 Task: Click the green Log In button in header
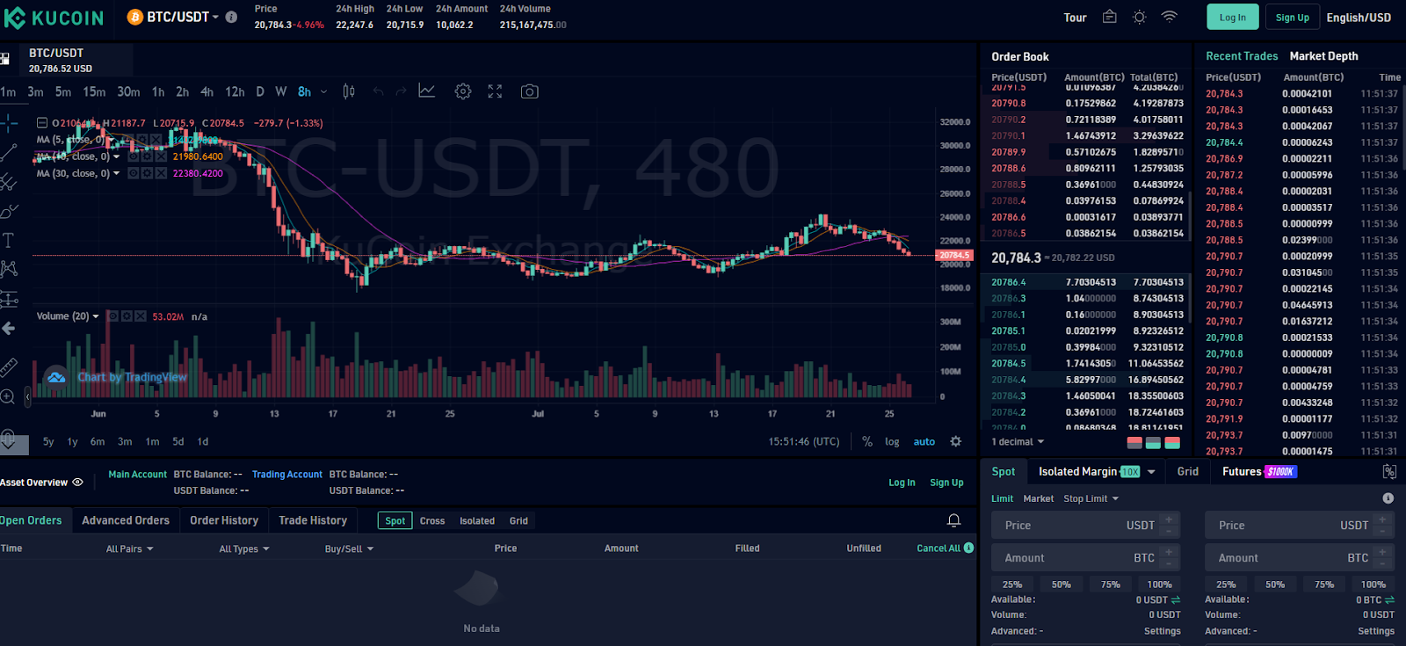pyautogui.click(x=1233, y=17)
